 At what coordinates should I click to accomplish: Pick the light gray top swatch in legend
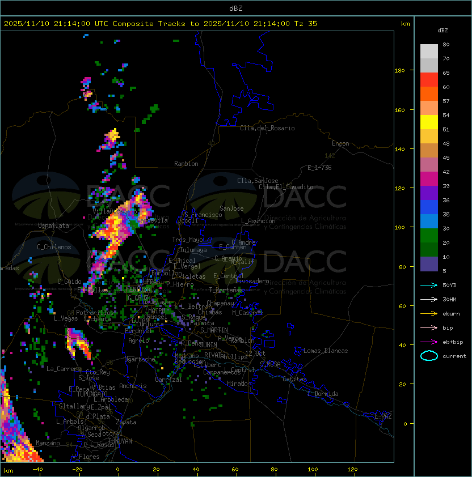429,52
